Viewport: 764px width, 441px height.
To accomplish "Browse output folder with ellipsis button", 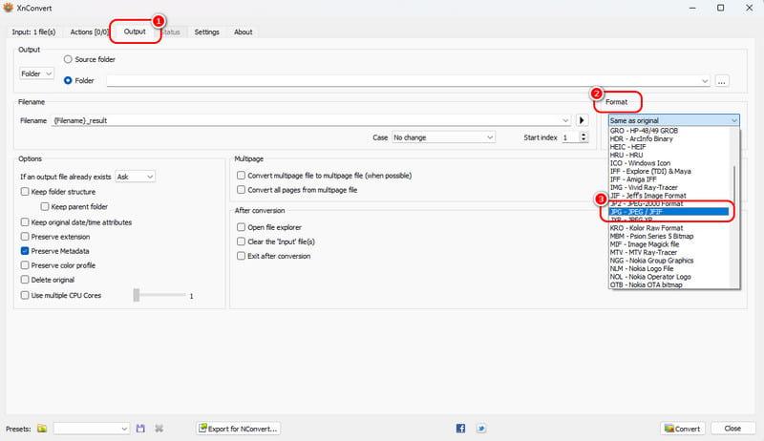I will [x=722, y=81].
